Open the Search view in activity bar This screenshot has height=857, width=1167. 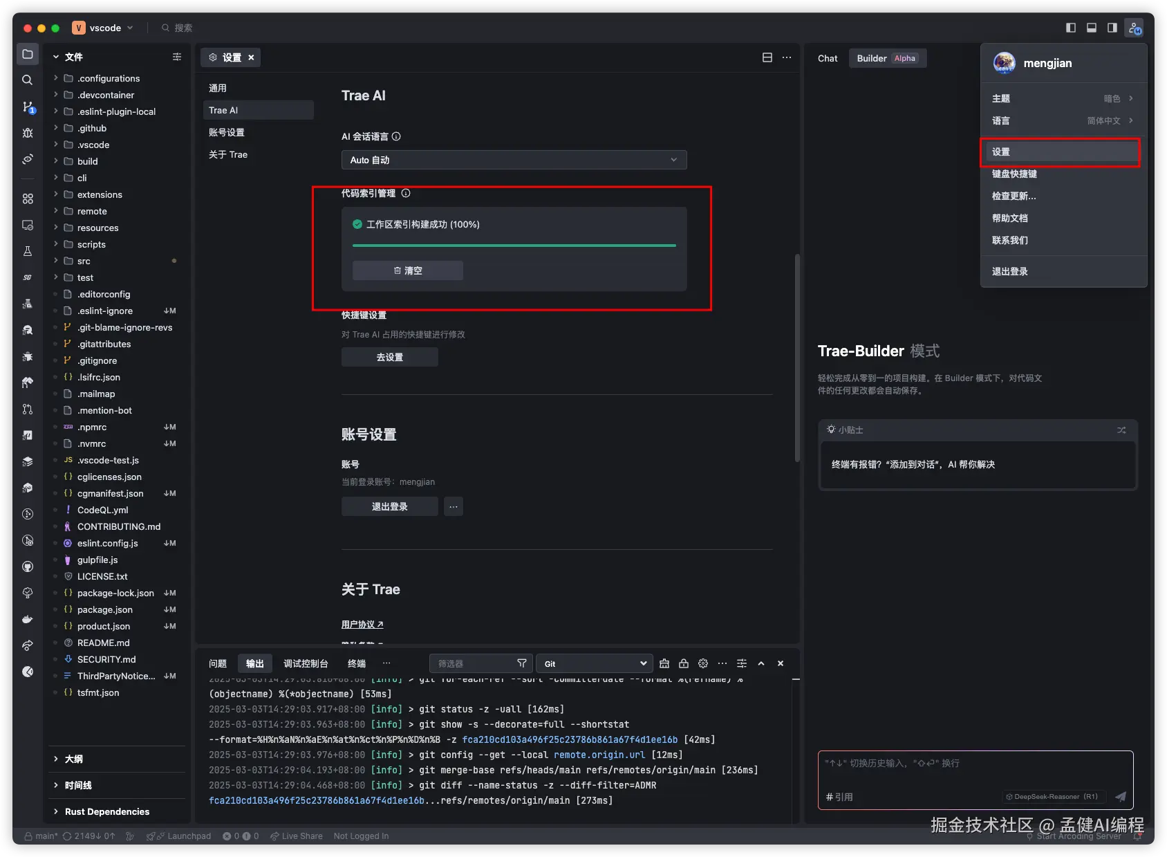click(28, 80)
